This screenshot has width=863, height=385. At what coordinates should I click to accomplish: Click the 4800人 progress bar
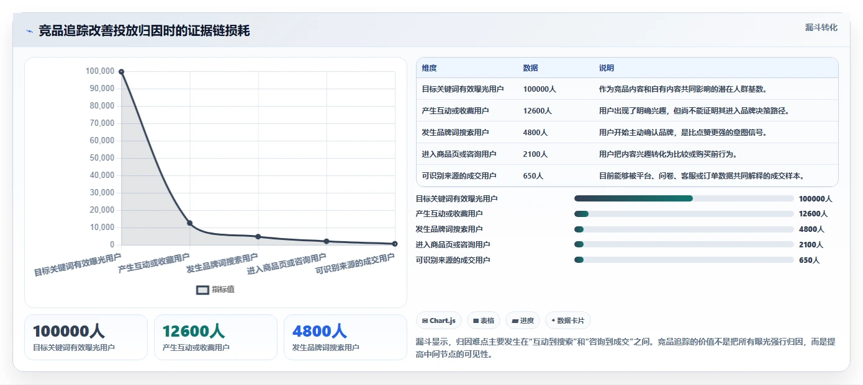(684, 229)
